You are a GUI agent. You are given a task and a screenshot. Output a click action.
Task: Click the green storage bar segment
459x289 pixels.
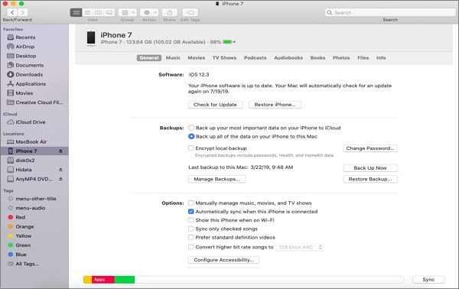pos(125,280)
